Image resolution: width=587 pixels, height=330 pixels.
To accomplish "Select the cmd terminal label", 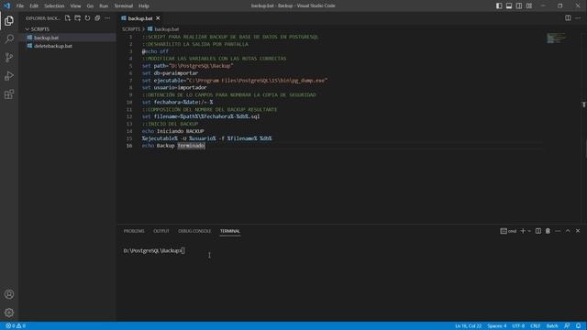I will coord(508,231).
